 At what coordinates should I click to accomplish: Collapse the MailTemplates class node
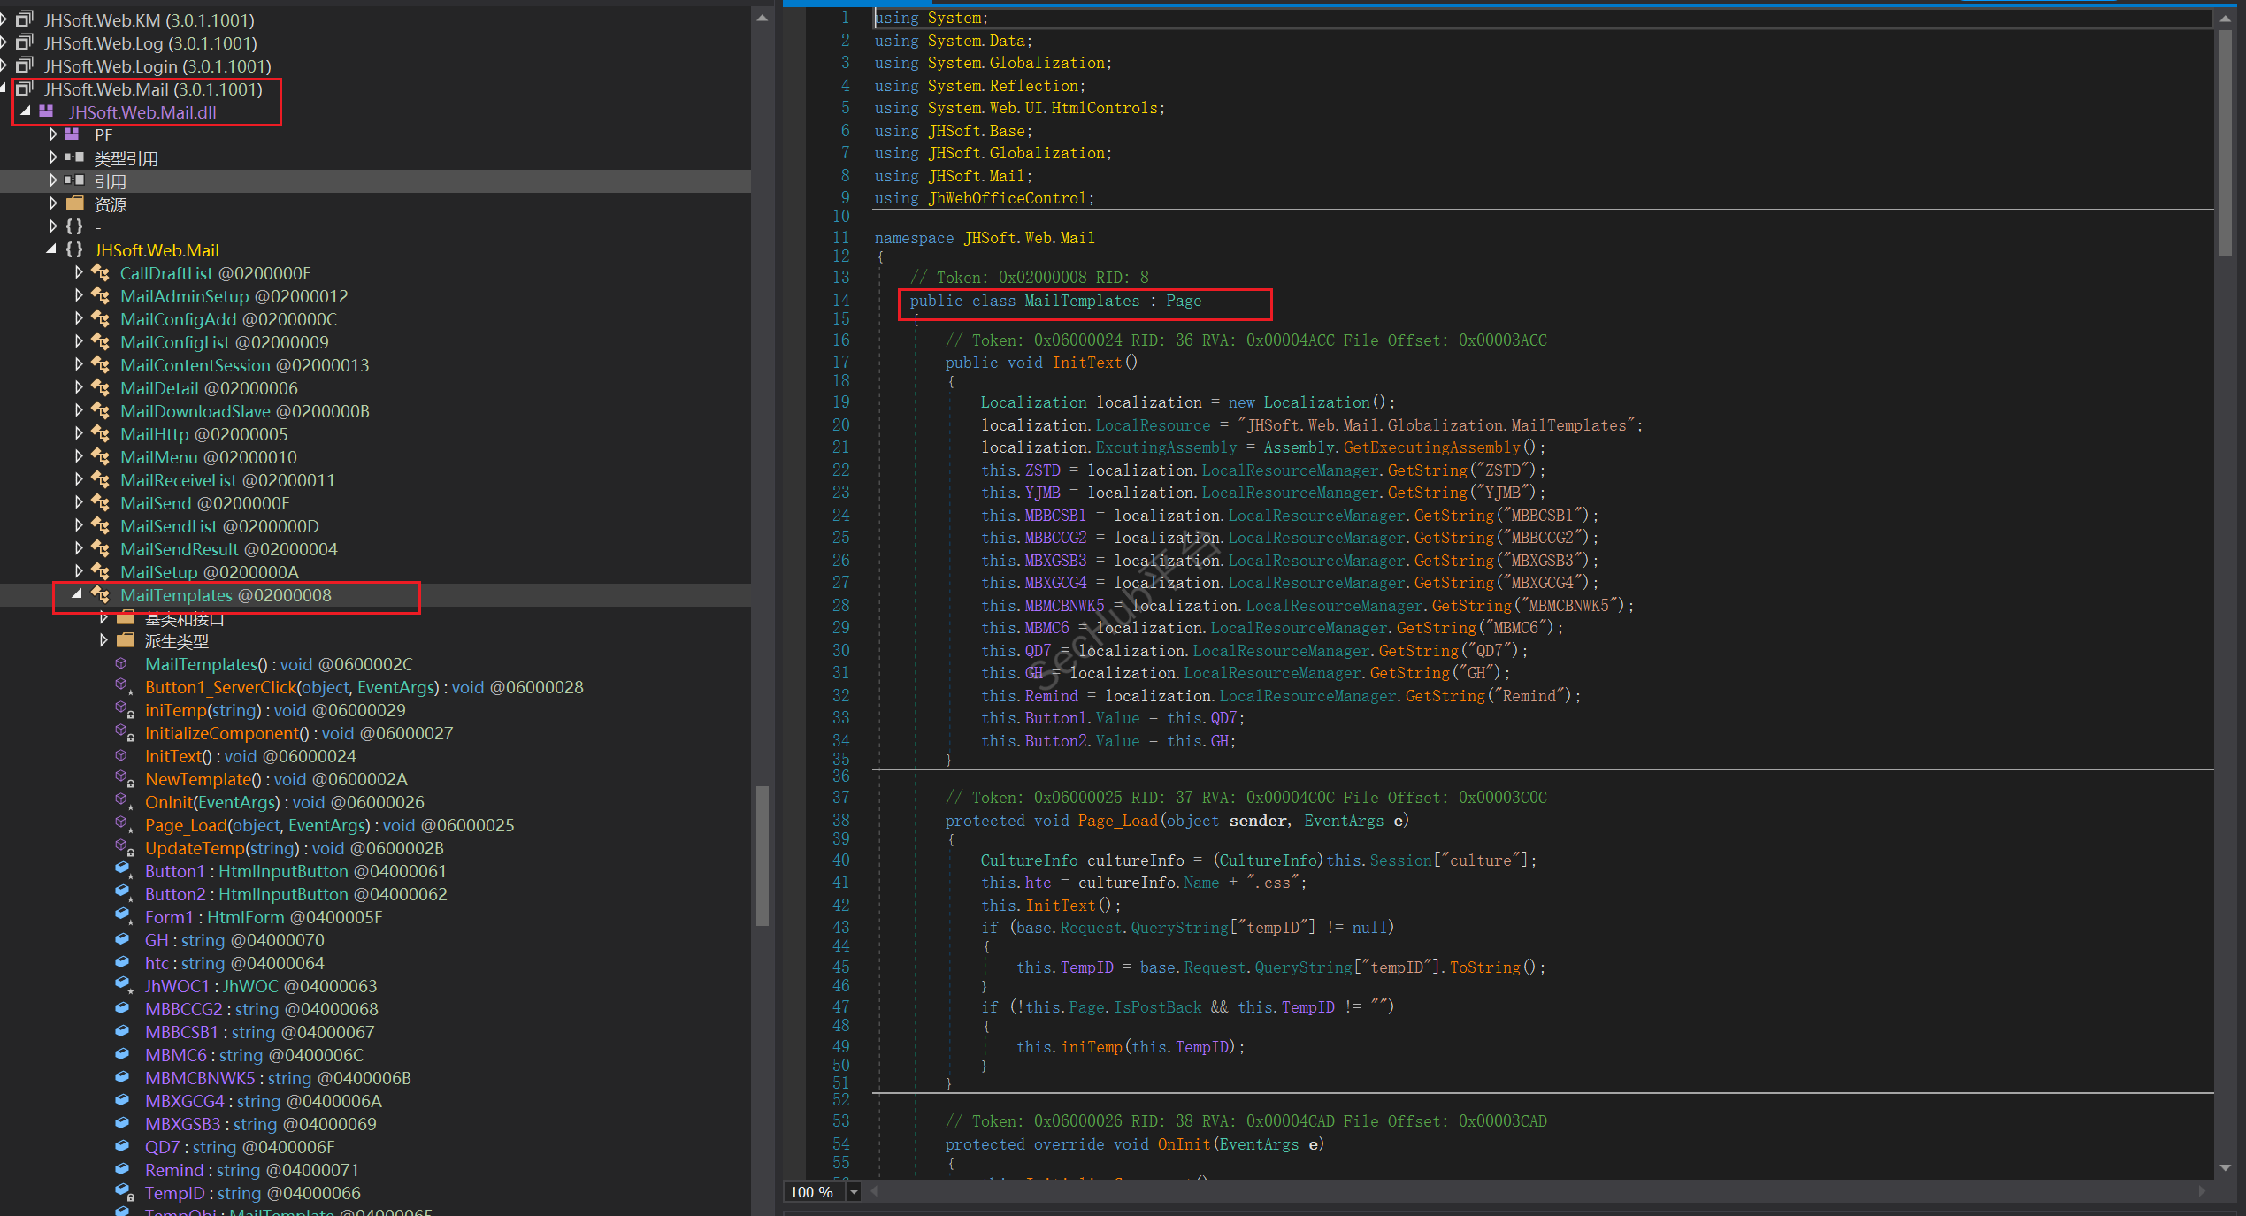(77, 594)
